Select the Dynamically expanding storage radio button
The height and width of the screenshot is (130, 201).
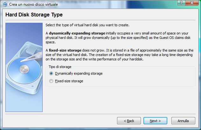51,73
